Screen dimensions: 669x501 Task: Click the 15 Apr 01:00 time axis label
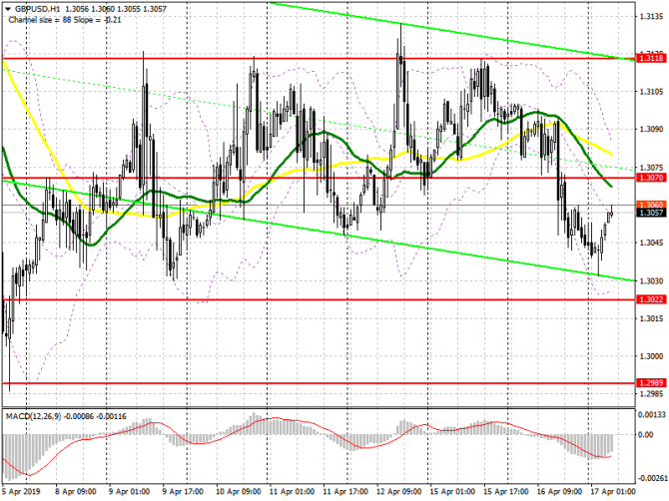[x=452, y=492]
